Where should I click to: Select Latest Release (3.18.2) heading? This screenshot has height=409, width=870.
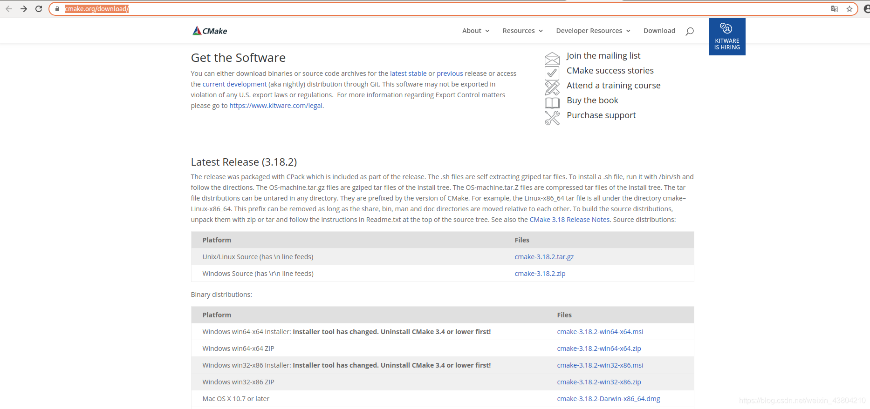coord(244,162)
